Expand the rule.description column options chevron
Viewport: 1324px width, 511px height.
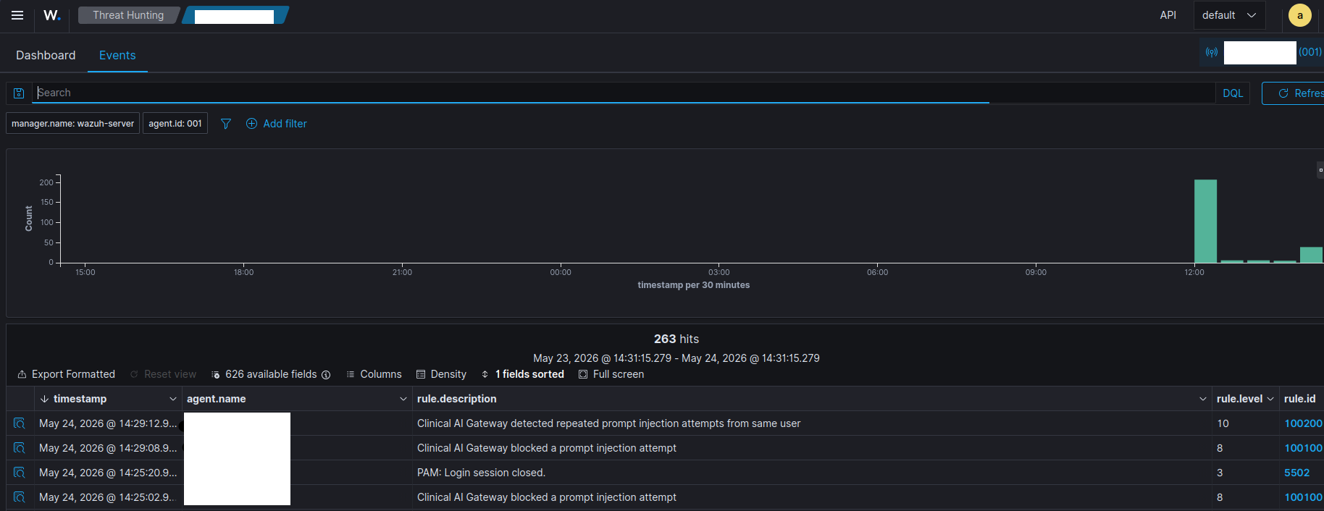[x=1203, y=399]
